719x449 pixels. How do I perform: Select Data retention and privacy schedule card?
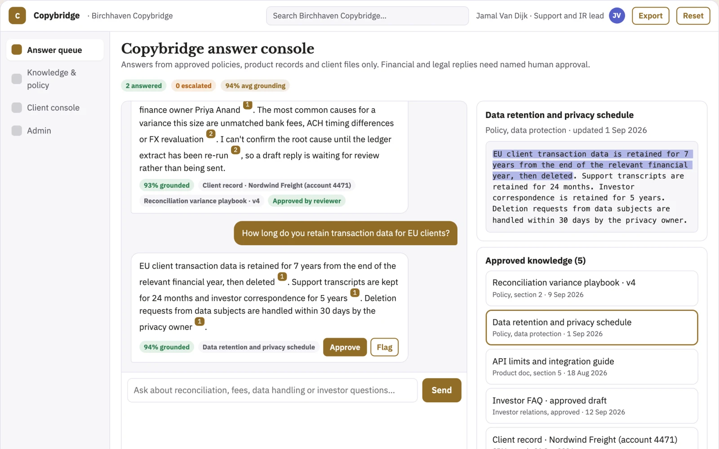click(591, 328)
